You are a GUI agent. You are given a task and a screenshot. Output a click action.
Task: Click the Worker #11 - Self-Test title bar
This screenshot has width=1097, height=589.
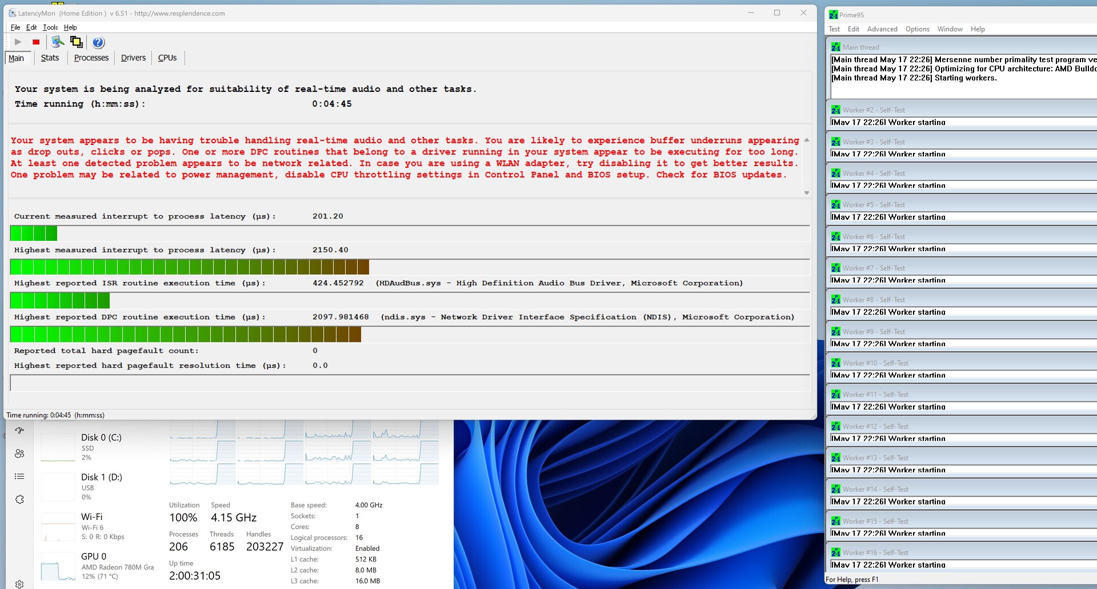pos(962,394)
